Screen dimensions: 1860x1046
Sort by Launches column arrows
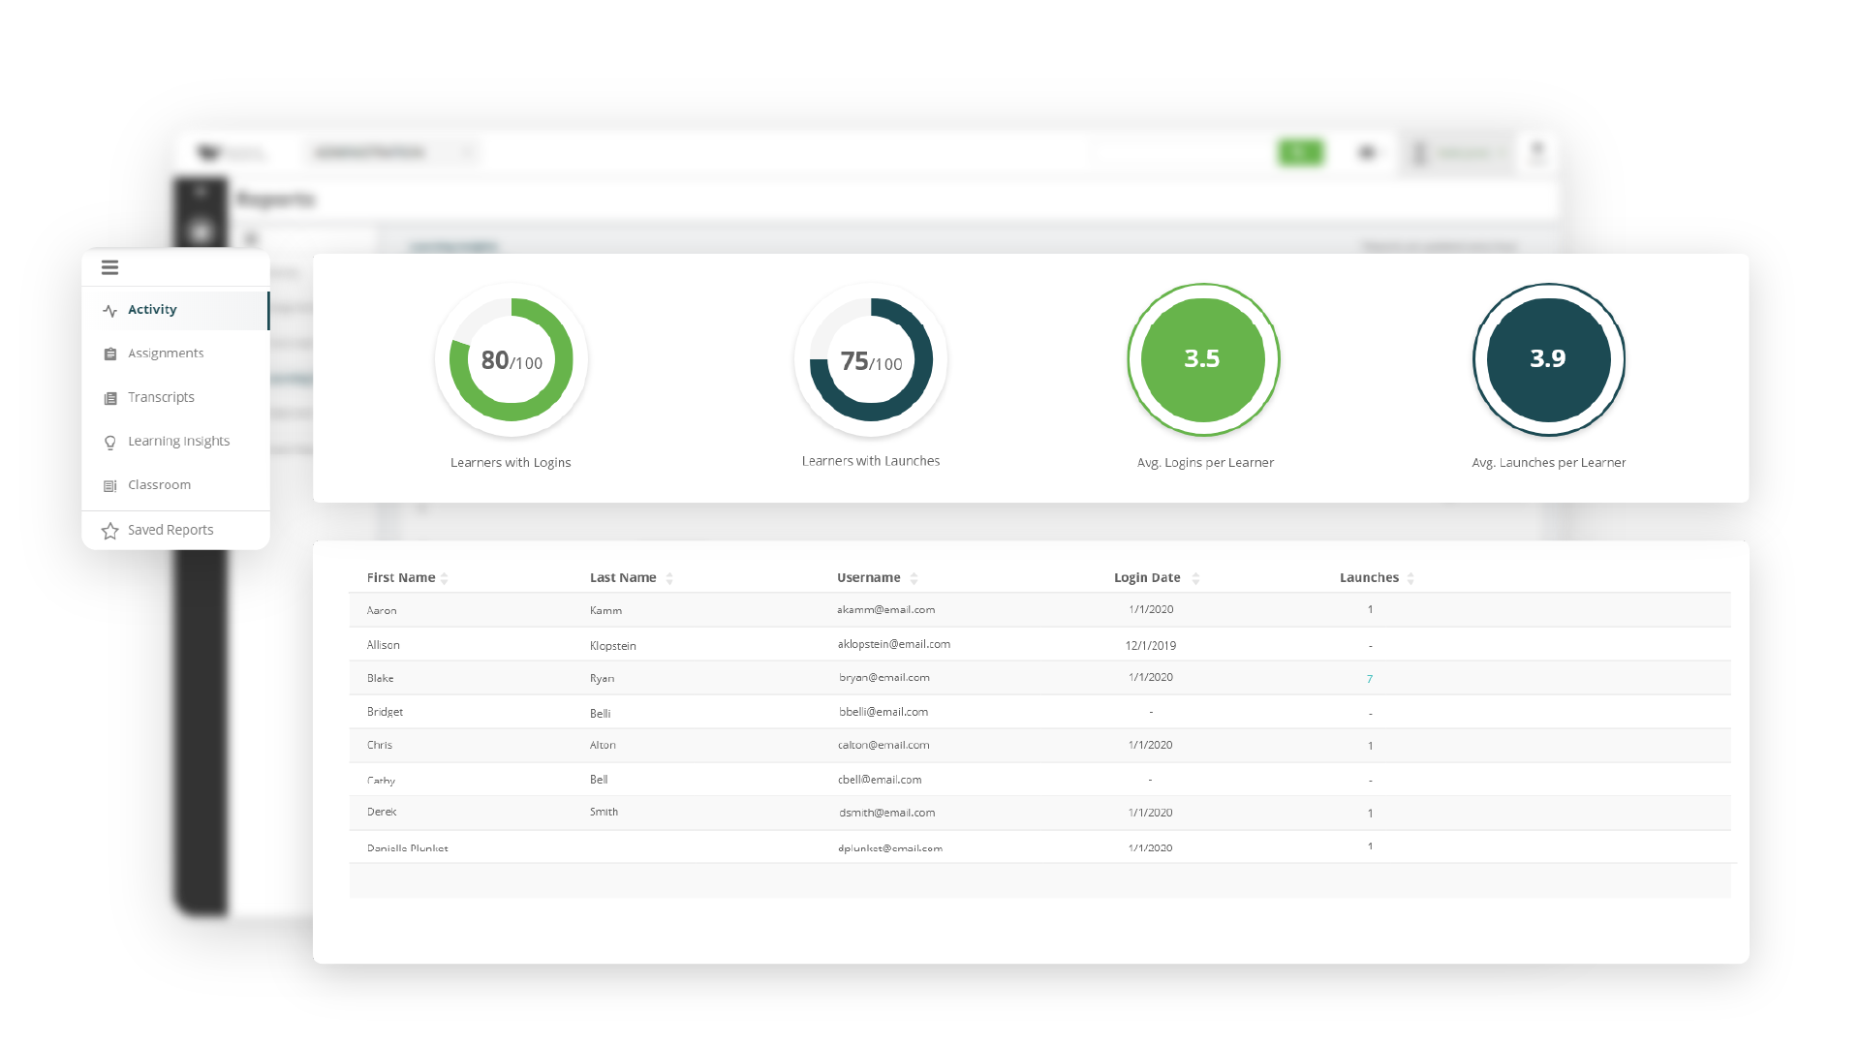coord(1410,578)
